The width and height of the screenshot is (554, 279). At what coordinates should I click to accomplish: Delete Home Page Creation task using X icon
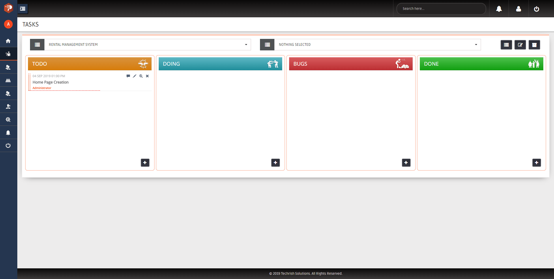pos(147,76)
